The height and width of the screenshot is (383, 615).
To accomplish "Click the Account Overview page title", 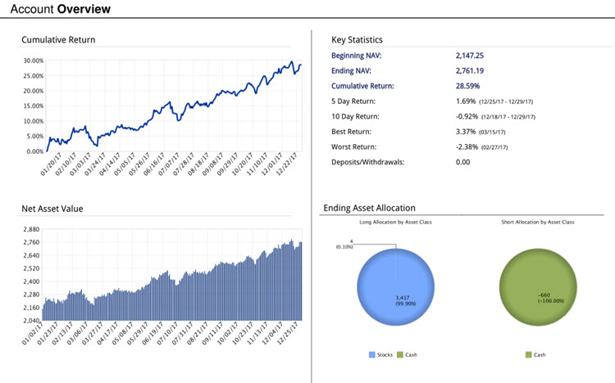I will (x=61, y=9).
